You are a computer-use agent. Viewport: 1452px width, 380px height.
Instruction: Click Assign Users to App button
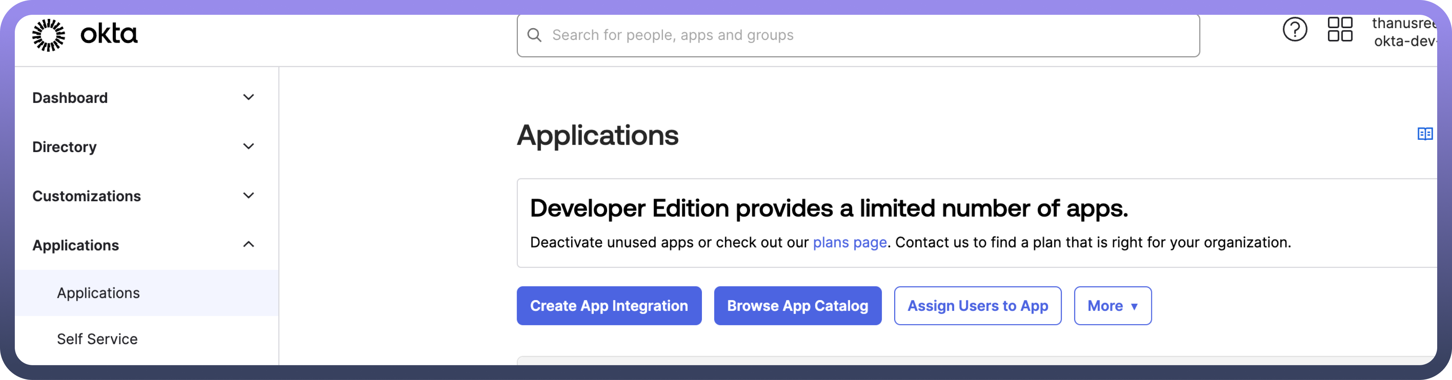977,306
